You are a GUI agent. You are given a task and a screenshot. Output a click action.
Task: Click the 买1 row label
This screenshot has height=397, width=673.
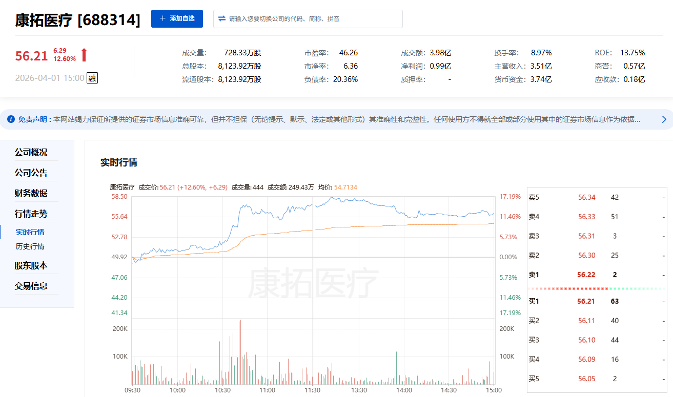[x=534, y=301]
